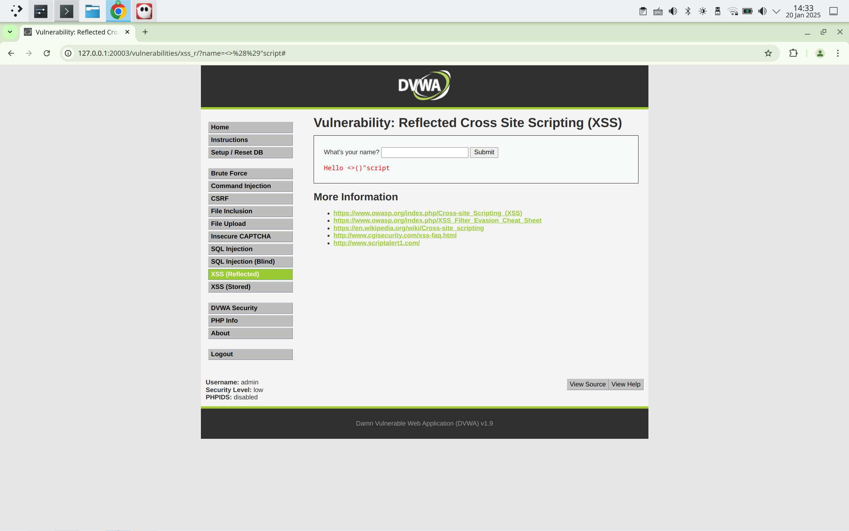Open a new tab with the plus button
This screenshot has width=849, height=531.
click(145, 32)
